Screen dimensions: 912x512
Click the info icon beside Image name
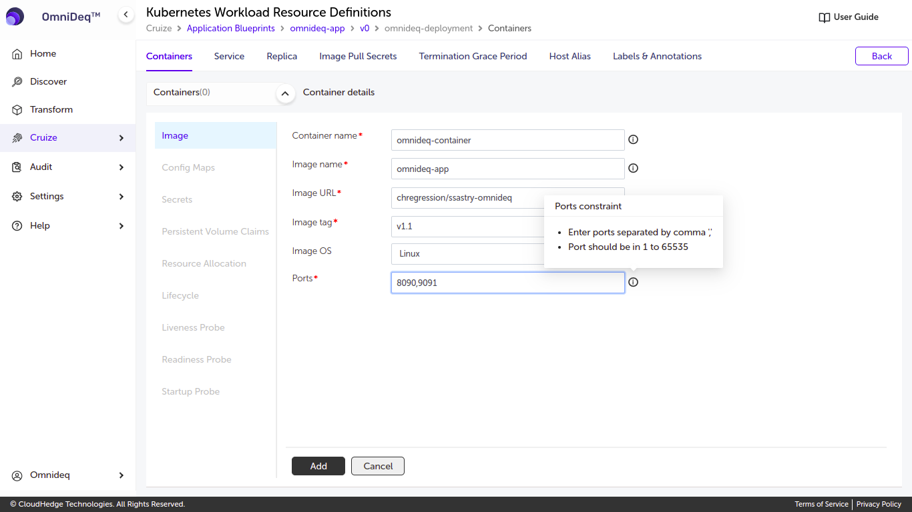(634, 169)
